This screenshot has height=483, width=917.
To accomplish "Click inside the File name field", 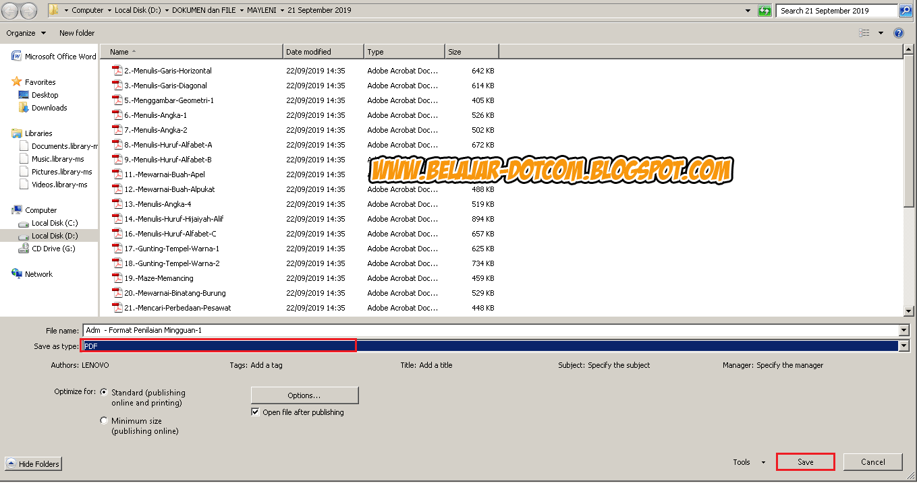I will point(405,330).
